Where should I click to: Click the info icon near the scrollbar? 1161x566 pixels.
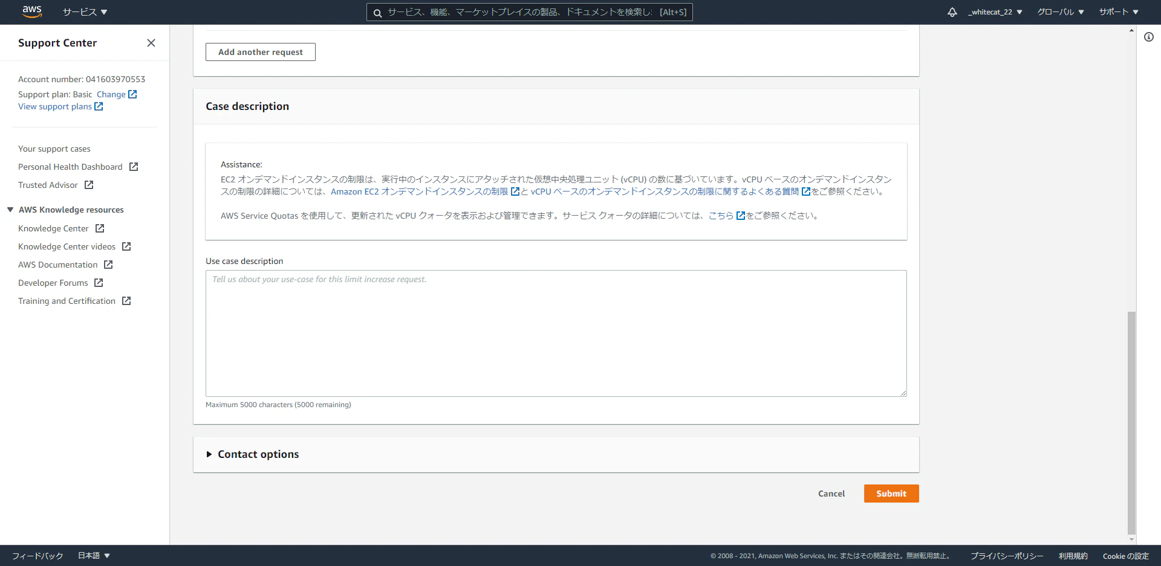[x=1148, y=37]
